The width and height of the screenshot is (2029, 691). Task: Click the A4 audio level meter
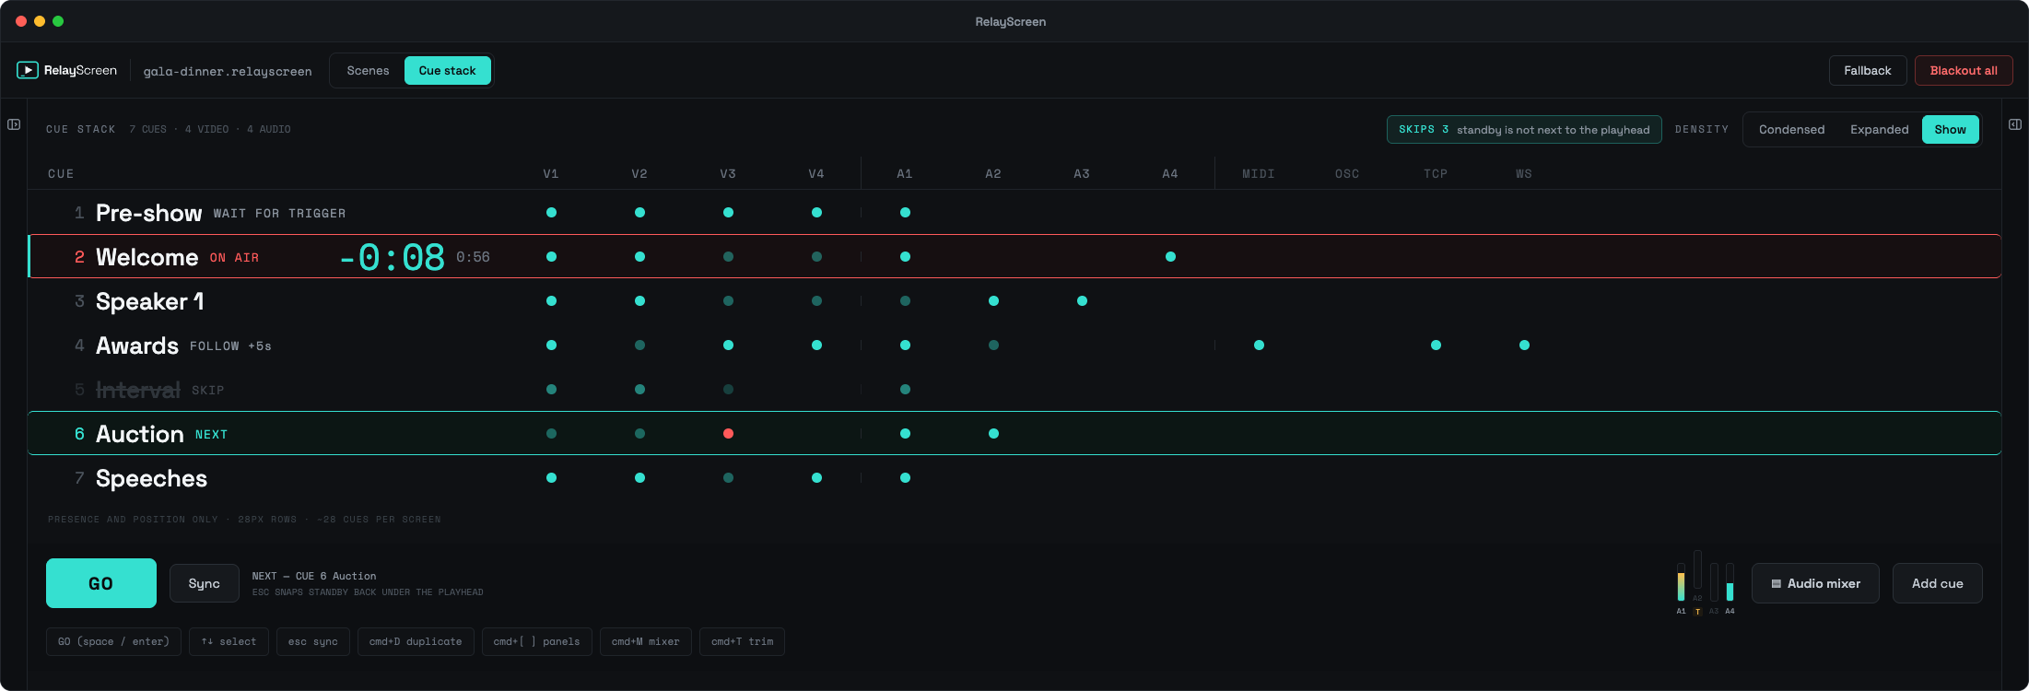click(x=1730, y=582)
